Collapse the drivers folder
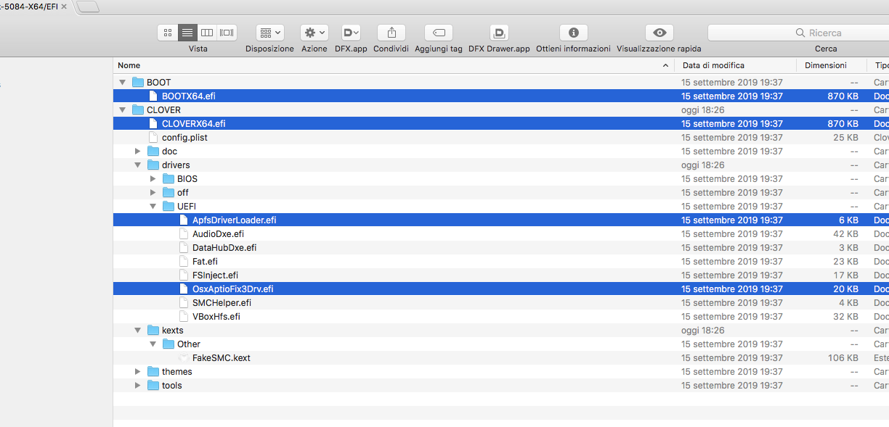Viewport: 889px width, 427px height. (x=138, y=165)
